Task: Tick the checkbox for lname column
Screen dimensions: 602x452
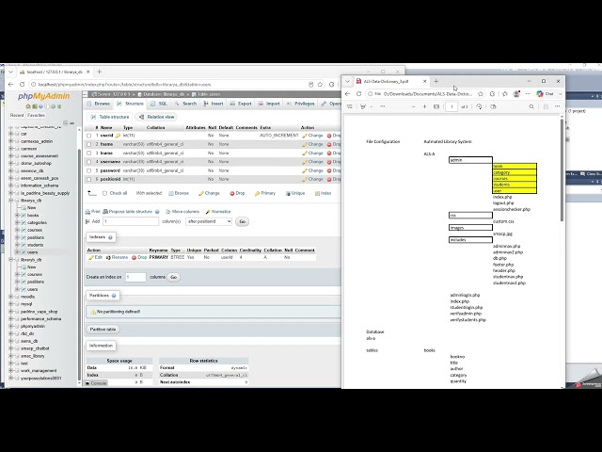Action: coord(89,153)
